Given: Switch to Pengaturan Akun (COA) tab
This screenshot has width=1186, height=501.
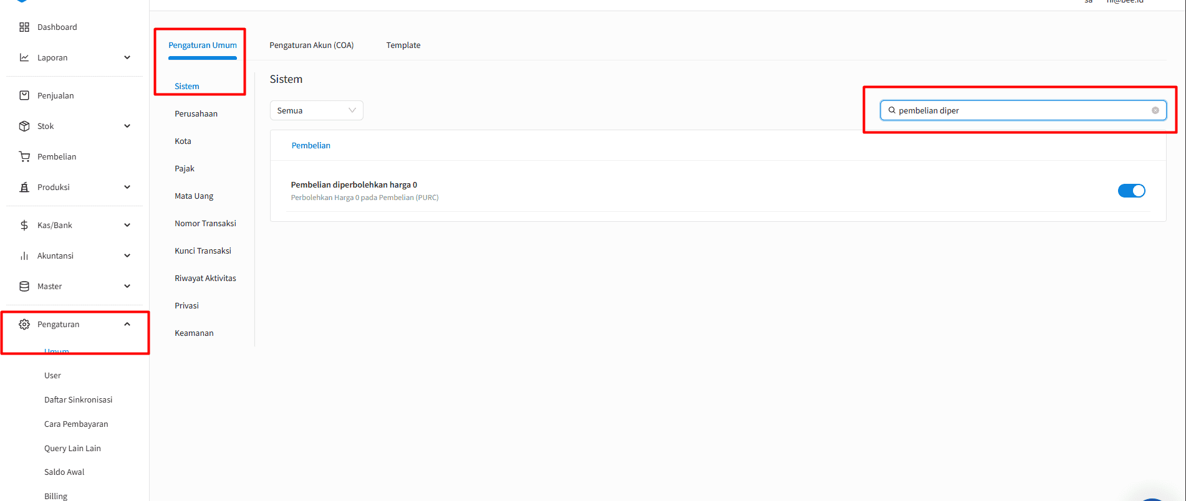Looking at the screenshot, I should pyautogui.click(x=311, y=45).
